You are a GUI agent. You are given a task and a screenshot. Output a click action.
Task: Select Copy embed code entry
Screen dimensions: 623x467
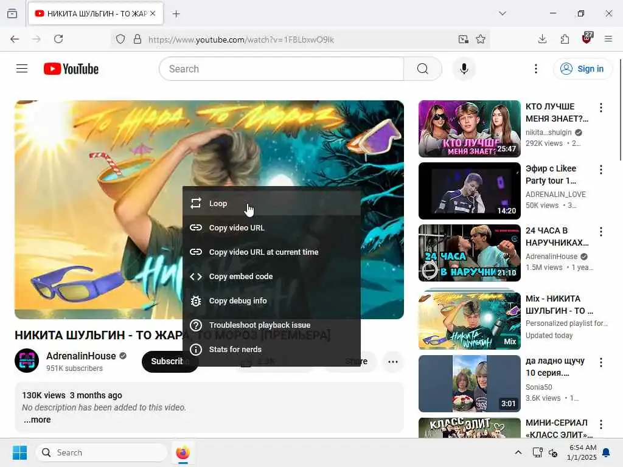click(x=272, y=277)
